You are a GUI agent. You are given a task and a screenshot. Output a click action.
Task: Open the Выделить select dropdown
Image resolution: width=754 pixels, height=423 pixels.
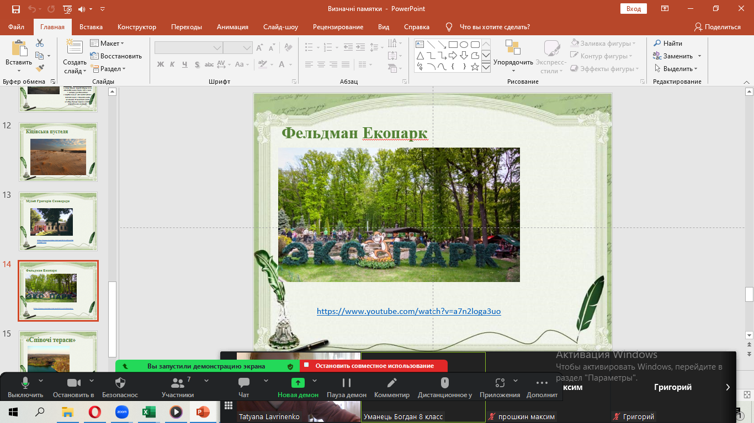coord(676,69)
